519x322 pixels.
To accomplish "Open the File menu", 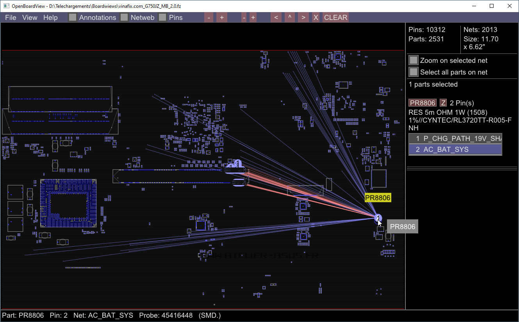I will (11, 18).
